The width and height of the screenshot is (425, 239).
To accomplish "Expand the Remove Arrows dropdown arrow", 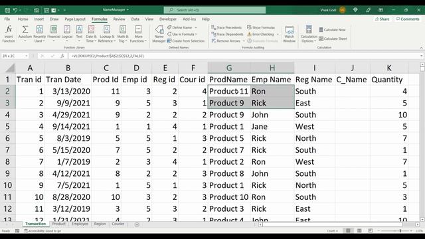I will point(244,41).
